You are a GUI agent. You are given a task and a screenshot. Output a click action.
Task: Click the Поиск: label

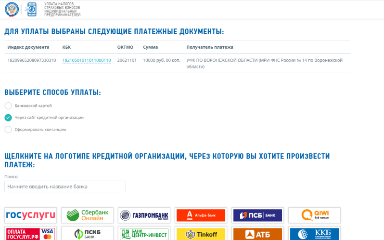pos(11,176)
